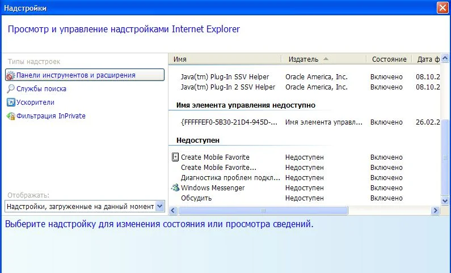
Task: Click the vertical scrollbar thumb
Action: 445,157
